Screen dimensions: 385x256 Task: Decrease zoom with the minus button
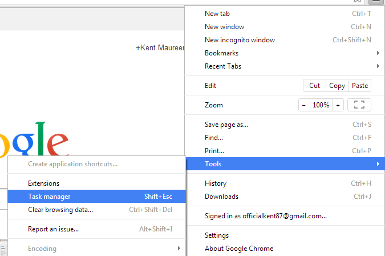pos(304,105)
